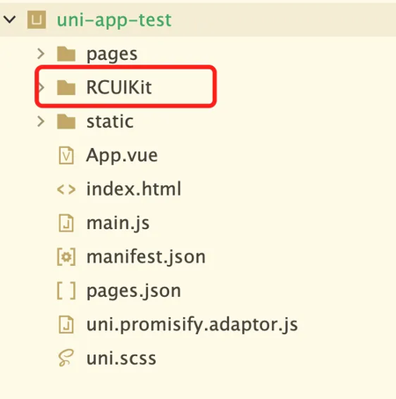Open the App.vue file
Image resolution: width=396 pixels, height=399 pixels.
click(122, 155)
